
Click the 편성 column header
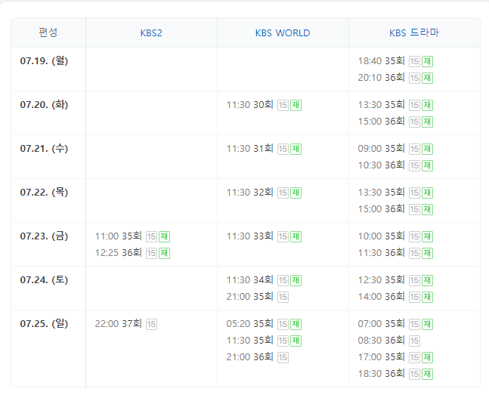(48, 32)
